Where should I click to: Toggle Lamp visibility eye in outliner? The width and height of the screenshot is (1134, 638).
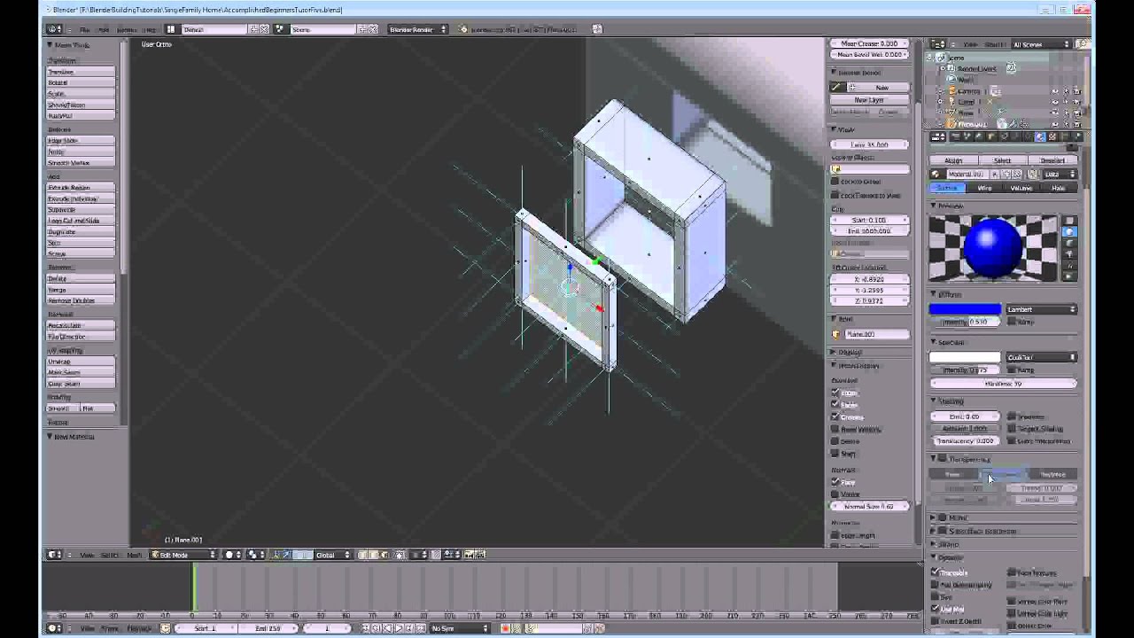click(1054, 102)
